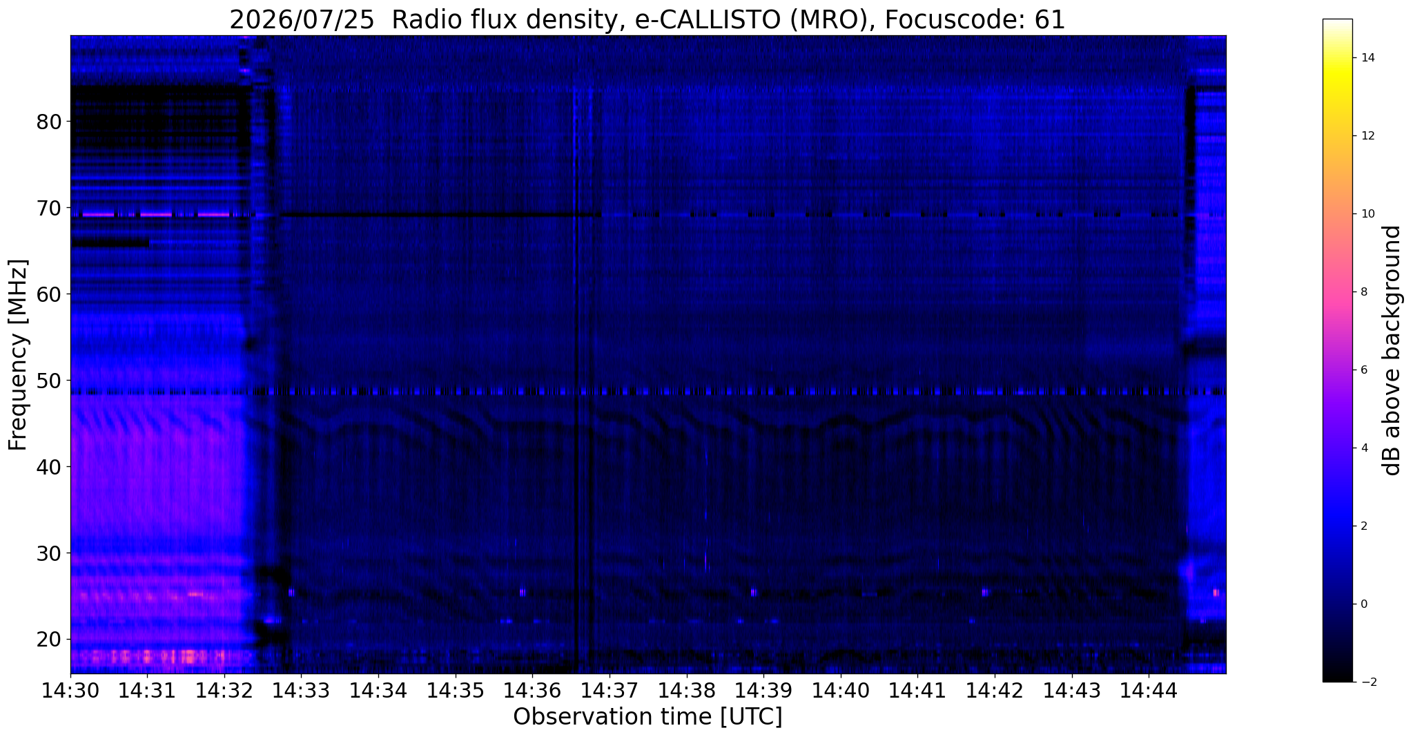1413x737 pixels.
Task: Click the 'Observation time [UTC]' x-axis label
Action: tap(647, 717)
